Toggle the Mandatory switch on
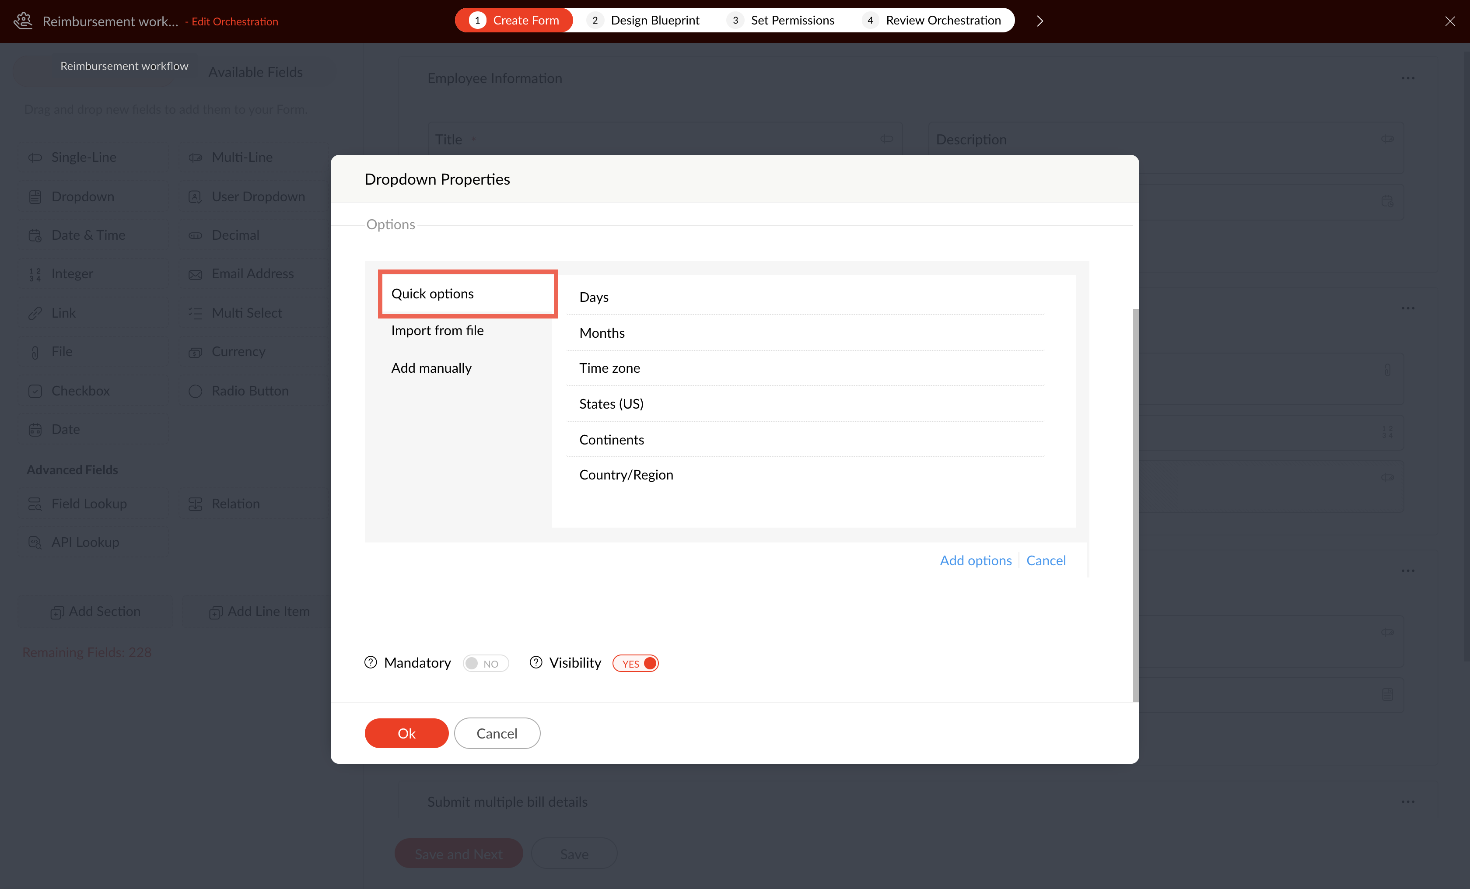 coord(486,663)
